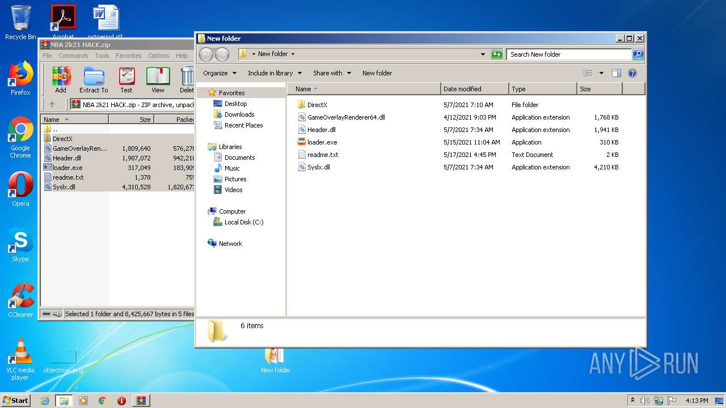Viewport: 726px width, 408px height.
Task: Open Google Chrome desktop shortcut
Action: pyautogui.click(x=20, y=138)
